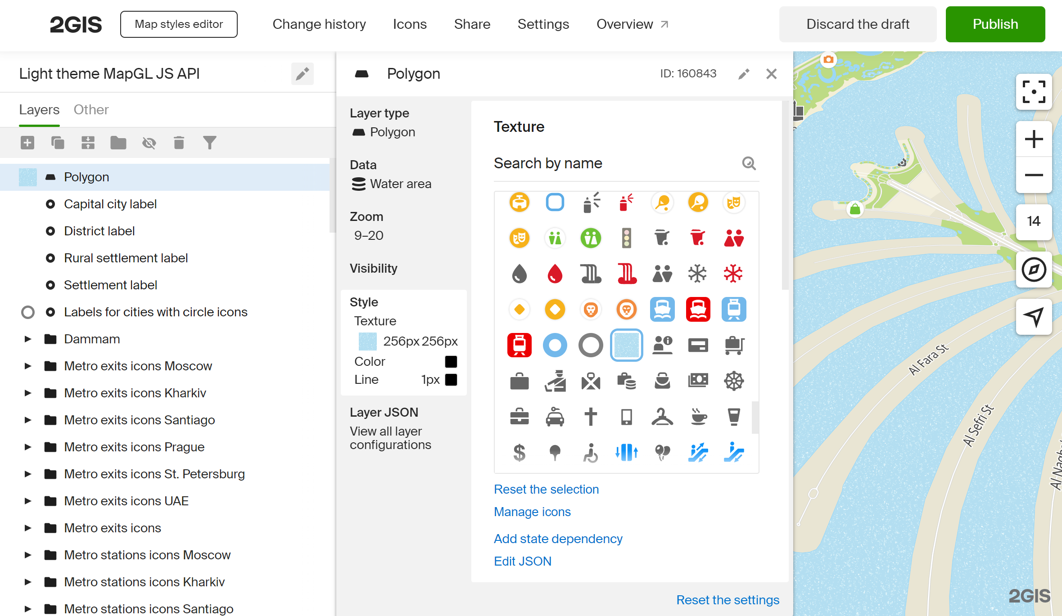Image resolution: width=1062 pixels, height=616 pixels.
Task: Click the delete layer trash icon
Action: pos(179,143)
